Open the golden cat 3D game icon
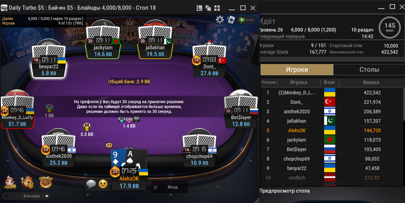The width and height of the screenshot is (405, 203). click(x=28, y=182)
